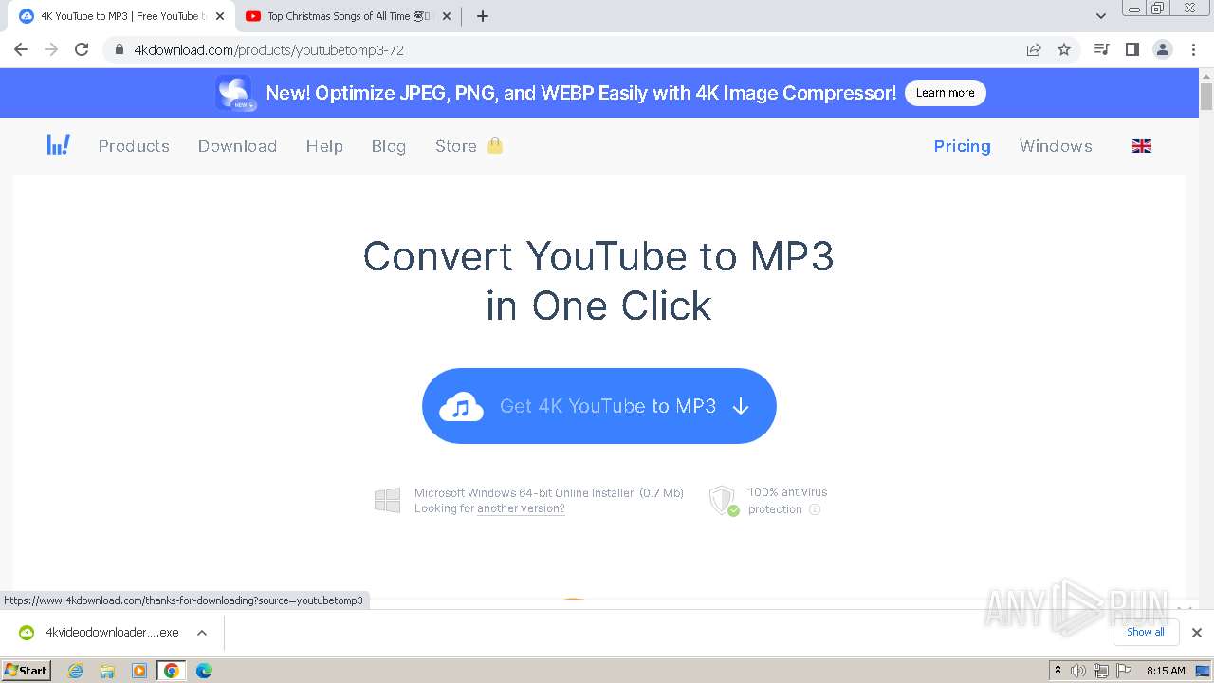Image resolution: width=1214 pixels, height=683 pixels.
Task: Open the Download menu item
Action: 237,146
